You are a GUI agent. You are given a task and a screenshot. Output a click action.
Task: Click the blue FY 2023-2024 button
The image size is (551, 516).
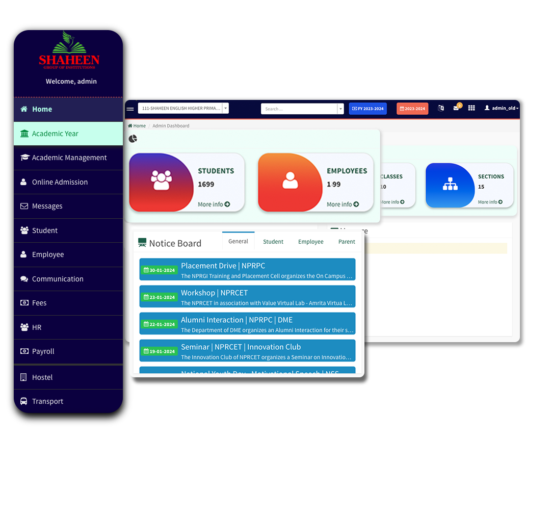point(368,109)
